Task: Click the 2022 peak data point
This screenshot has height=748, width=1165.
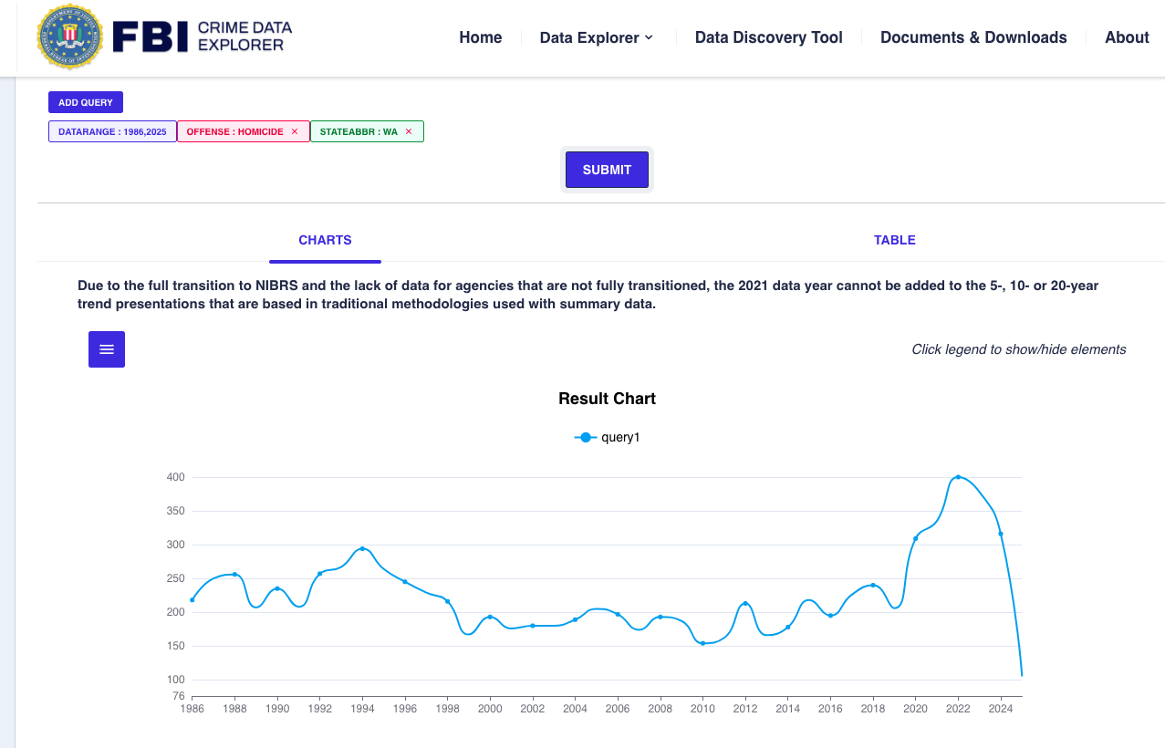Action: (x=958, y=477)
